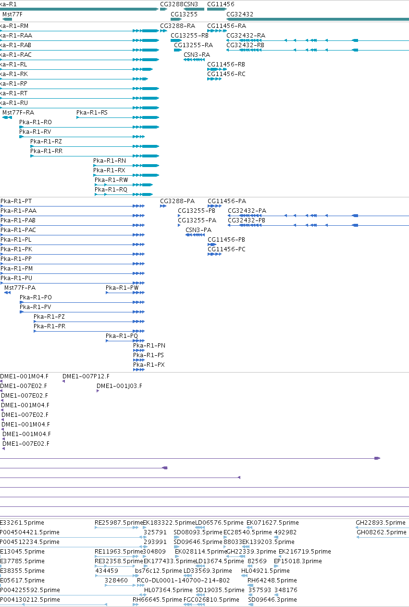Image resolution: width=409 pixels, height=607 pixels.
Task: Select the 325791 feature label
Action: [x=155, y=532]
